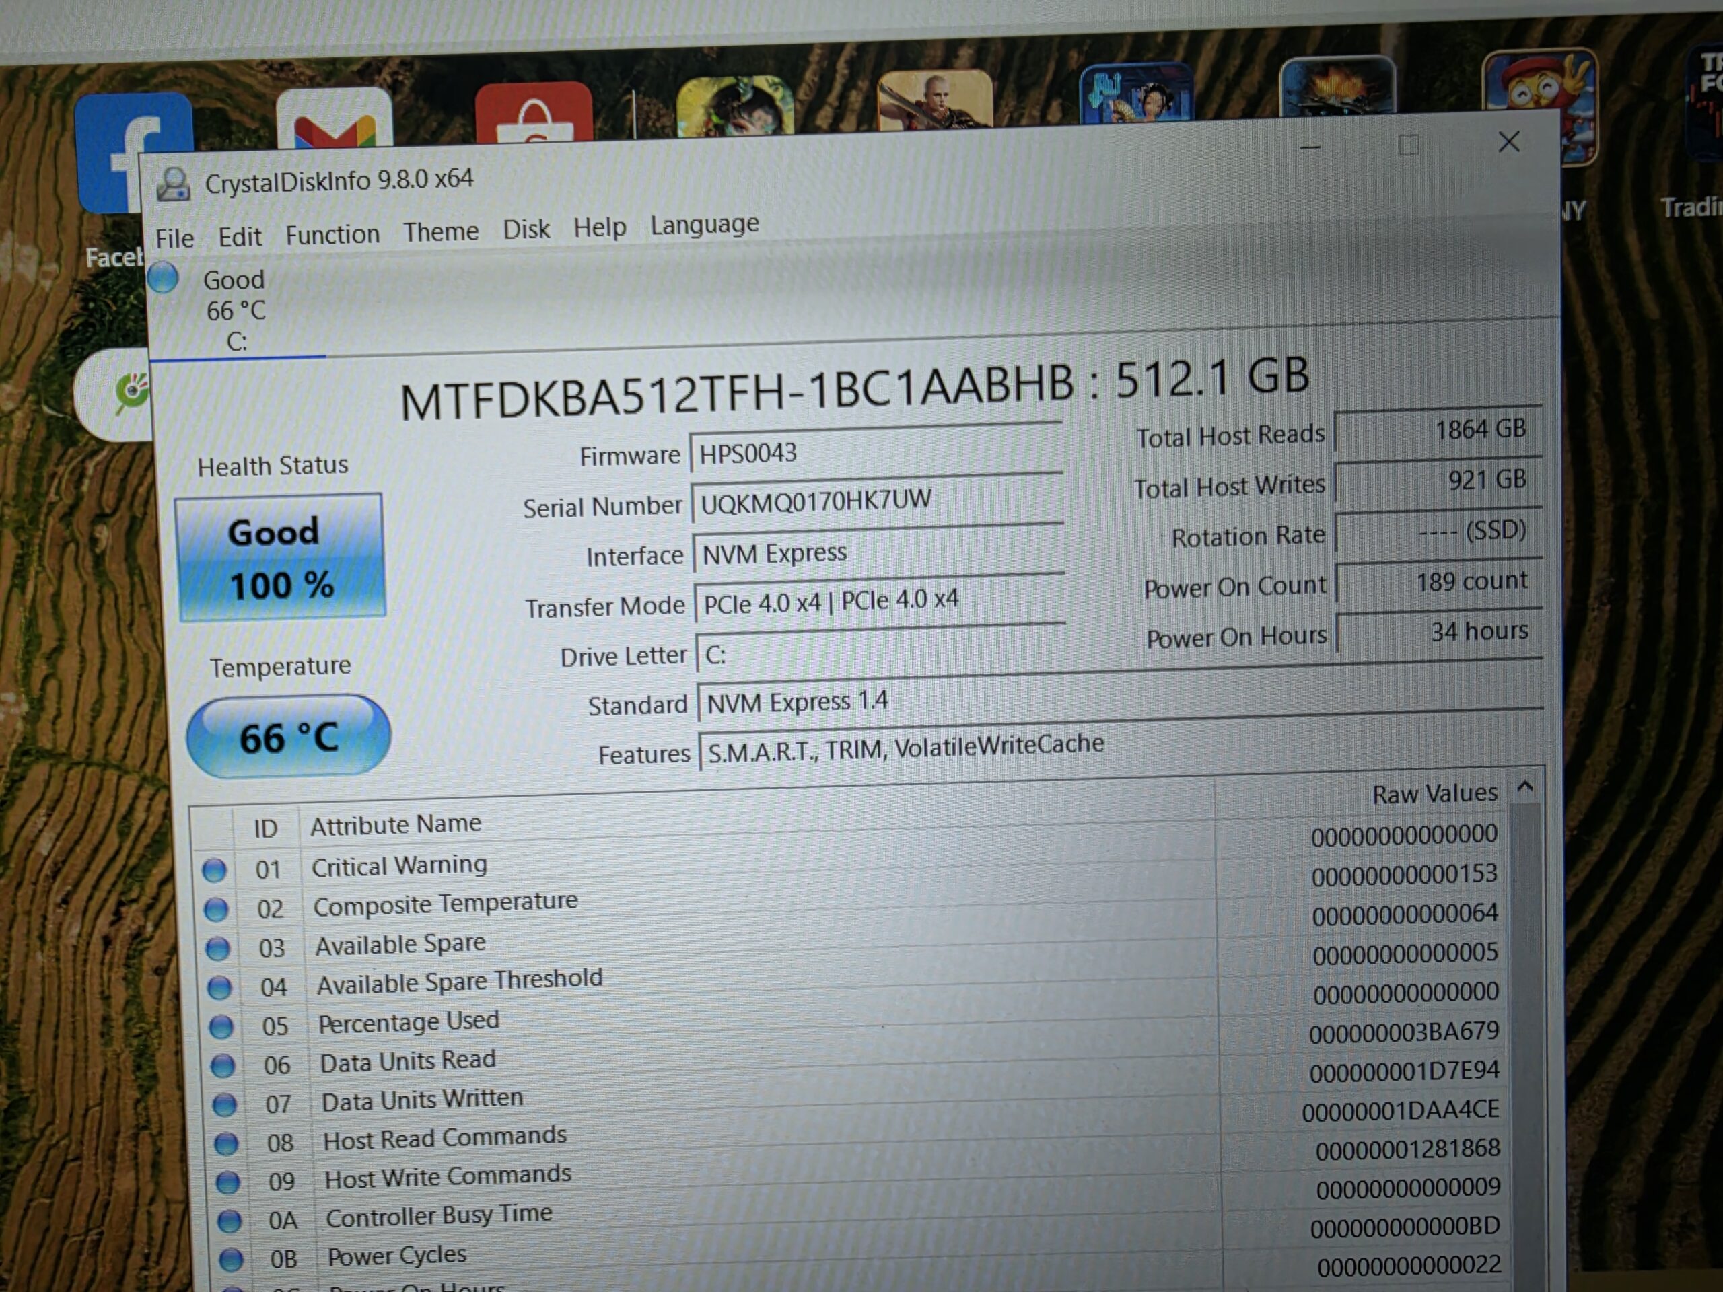This screenshot has width=1723, height=1292.
Task: Open the Theme menu
Action: click(440, 231)
